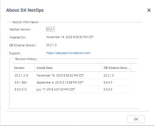Image resolution: width=155 pixels, height=126 pixels.
Task: Select version 3.6.1.384 row cell
Action: click(x=21, y=83)
